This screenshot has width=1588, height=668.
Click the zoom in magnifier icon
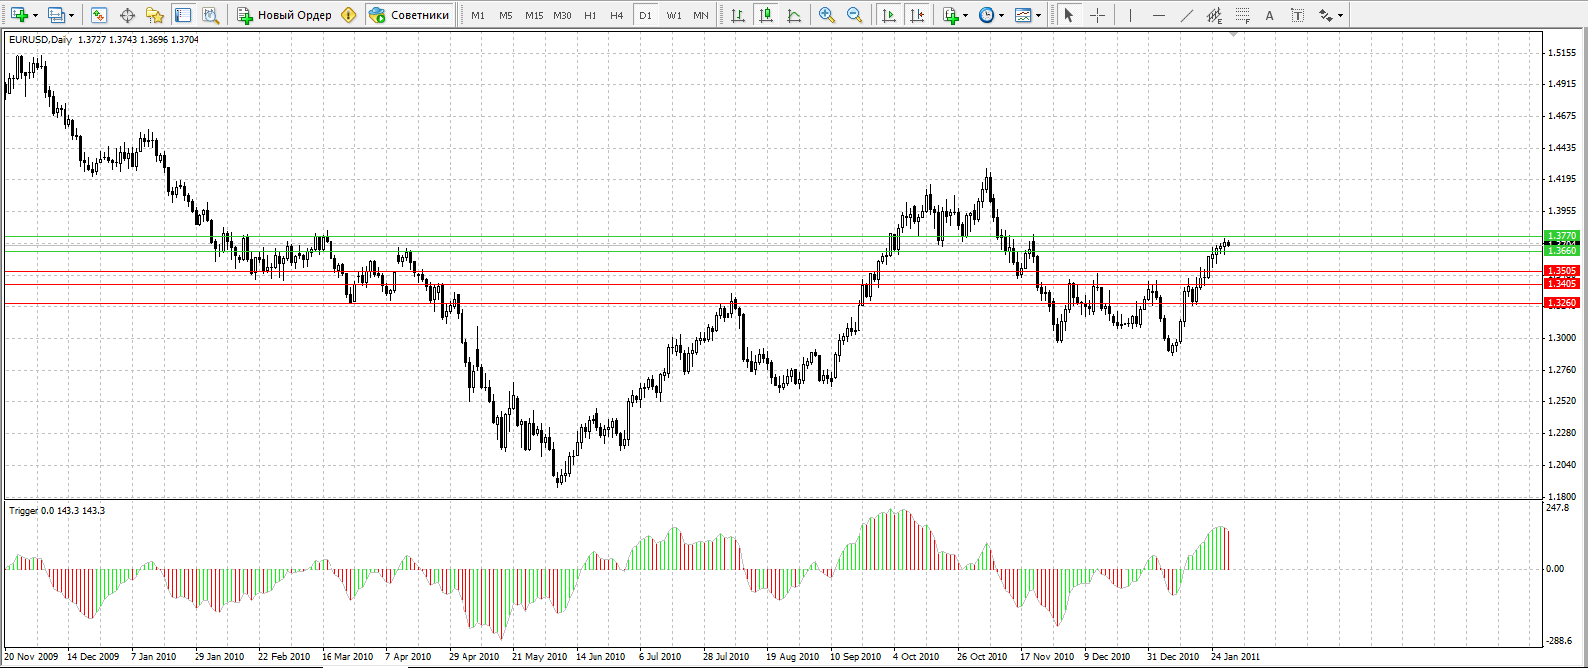pyautogui.click(x=826, y=15)
